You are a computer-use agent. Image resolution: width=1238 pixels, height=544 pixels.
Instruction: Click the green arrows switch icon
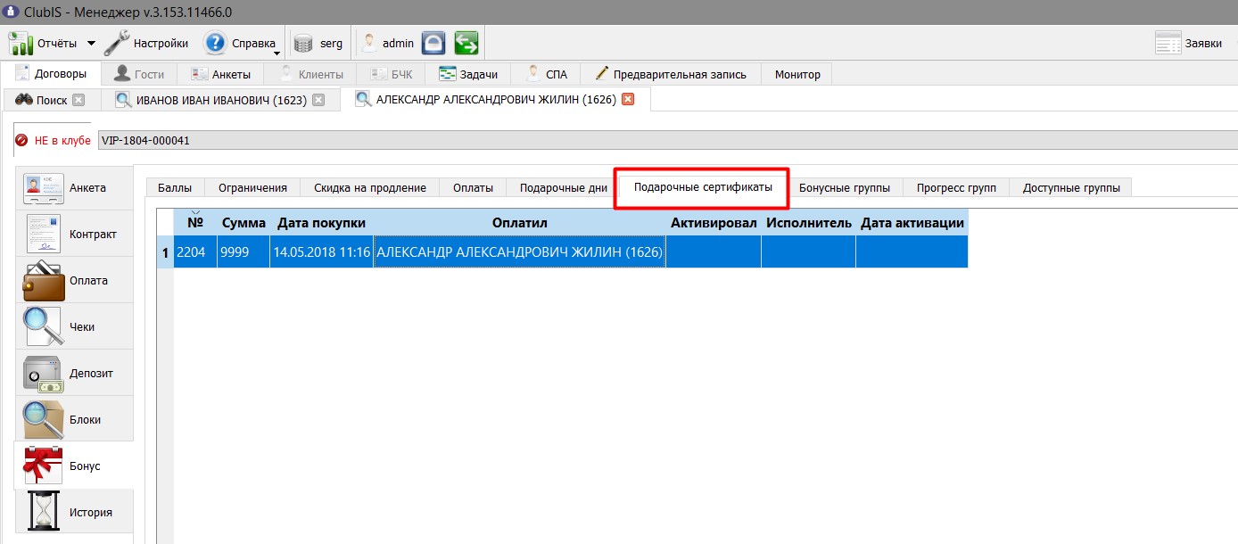(x=466, y=43)
